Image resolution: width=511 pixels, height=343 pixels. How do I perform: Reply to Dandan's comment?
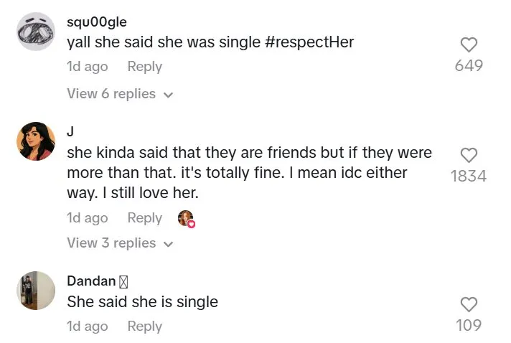coord(144,326)
